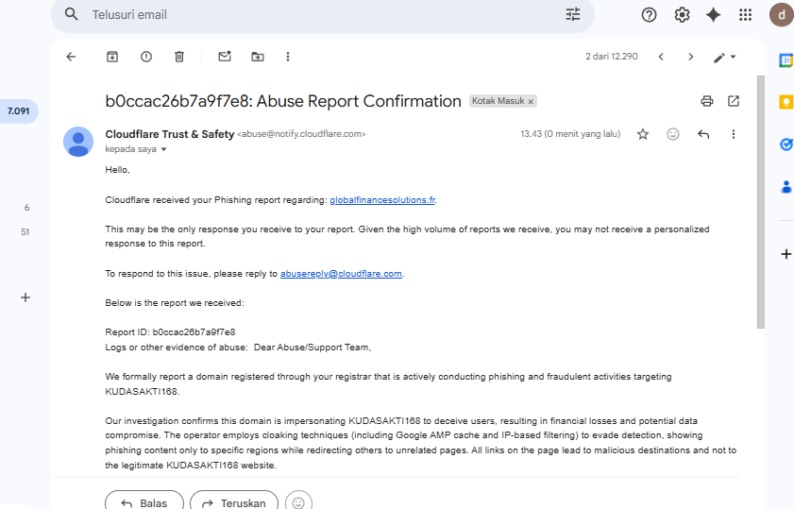
Task: Open the Google account avatar
Action: coord(782,15)
